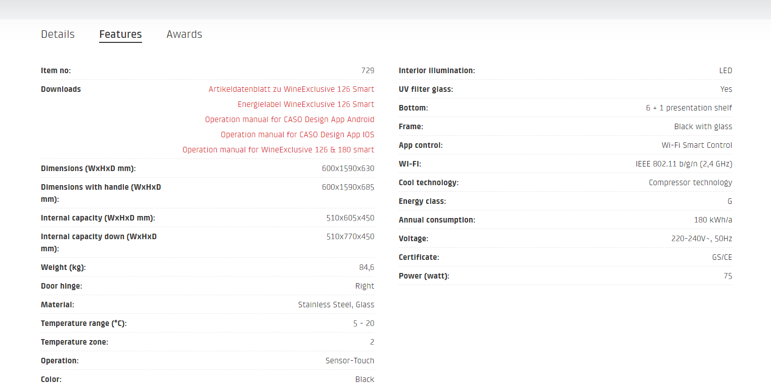Screen dimensions: 771x385
Task: Click the value Compressor technology
Action: pos(691,183)
